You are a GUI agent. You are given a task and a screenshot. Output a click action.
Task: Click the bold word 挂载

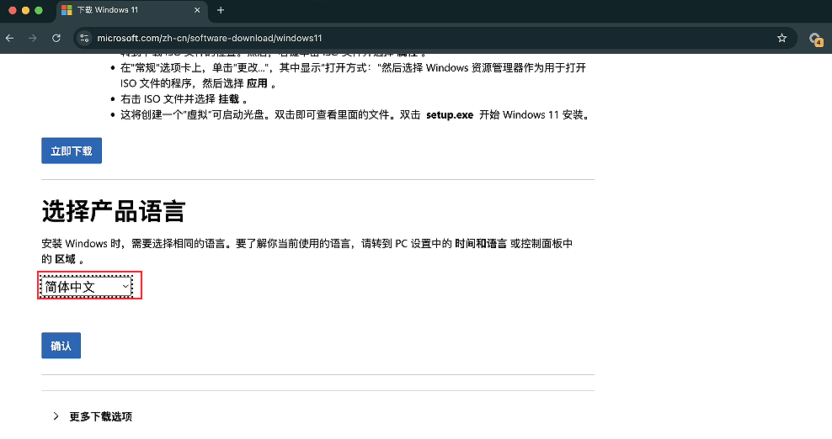point(229,99)
